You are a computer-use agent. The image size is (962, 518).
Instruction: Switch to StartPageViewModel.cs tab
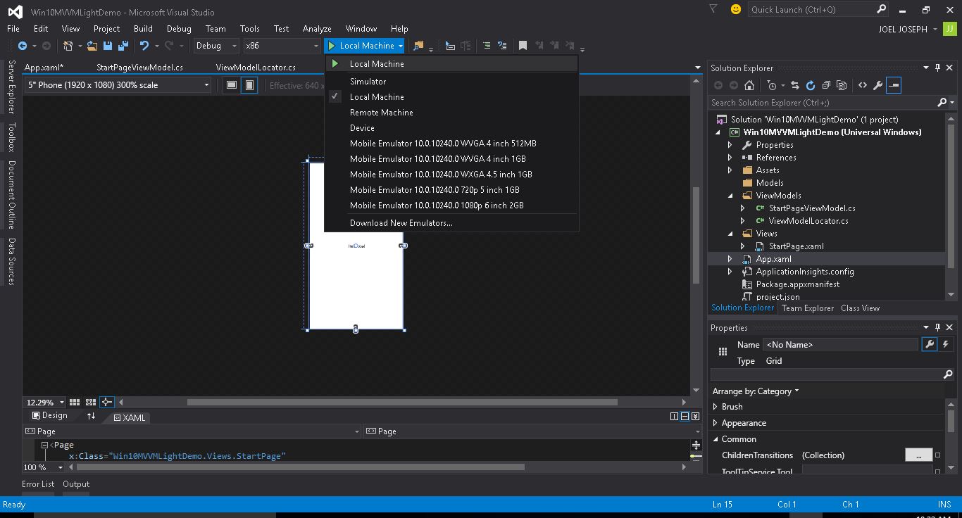(x=139, y=68)
